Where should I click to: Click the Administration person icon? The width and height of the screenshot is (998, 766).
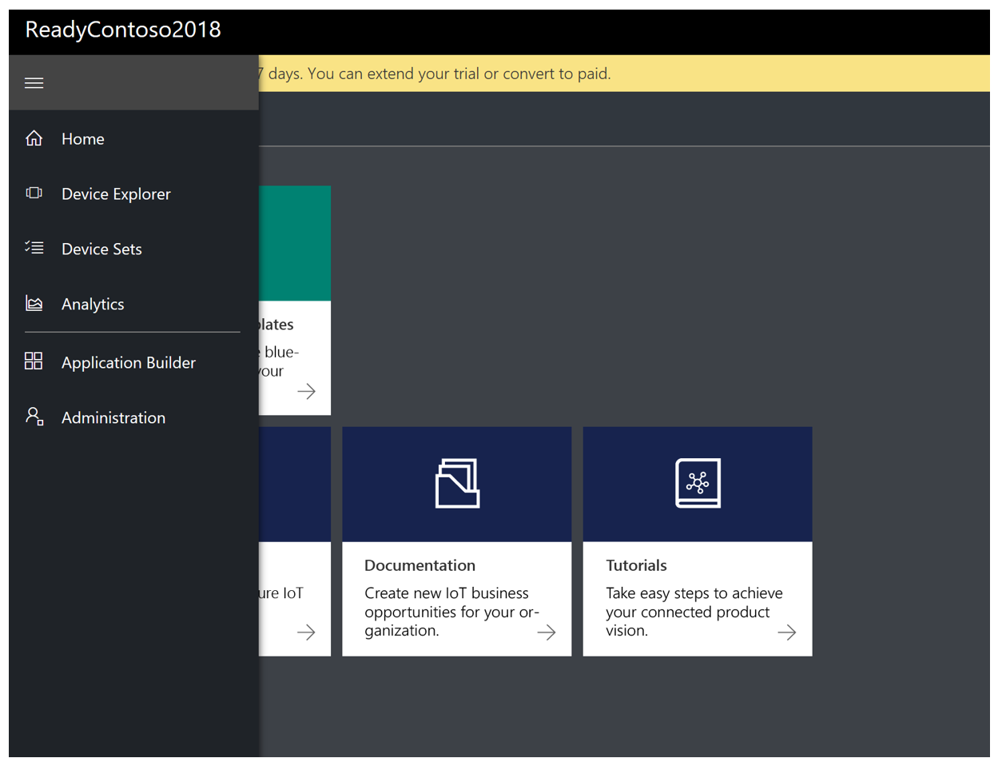point(34,416)
